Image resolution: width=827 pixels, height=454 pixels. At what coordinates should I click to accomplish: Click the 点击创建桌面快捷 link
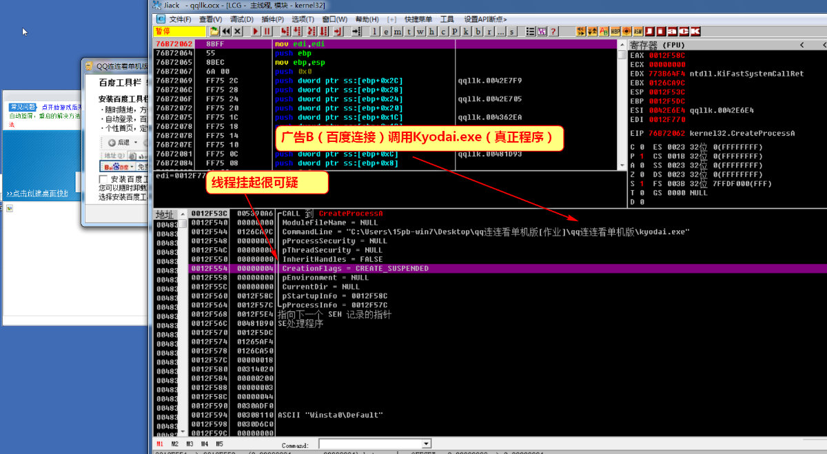(37, 194)
